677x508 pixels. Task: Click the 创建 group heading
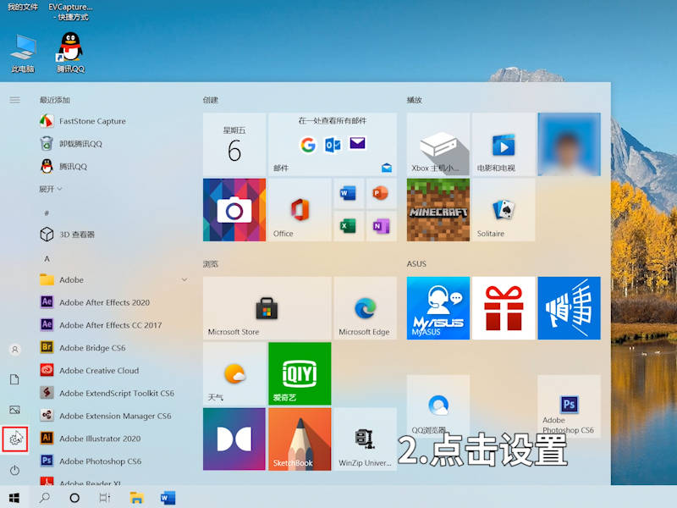coord(211,100)
